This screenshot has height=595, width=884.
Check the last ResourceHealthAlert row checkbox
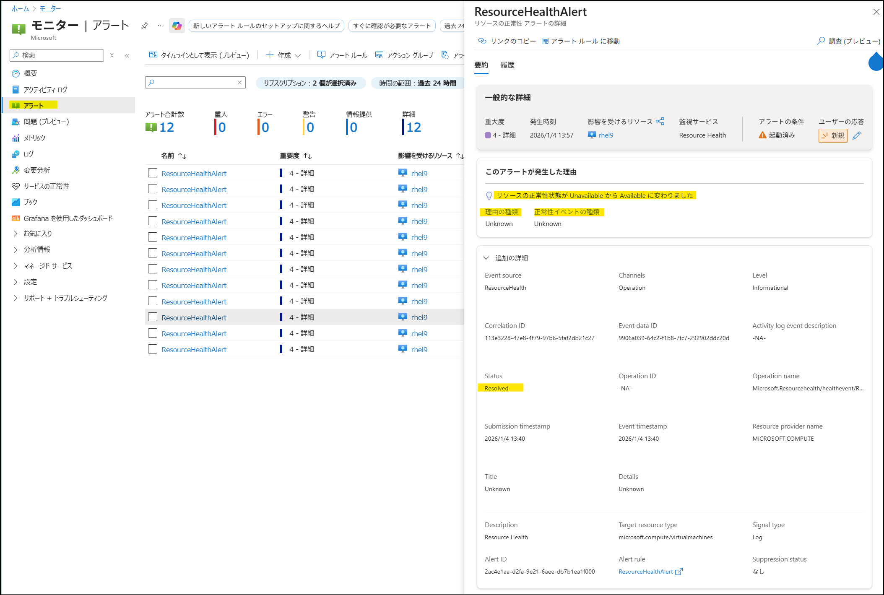(153, 349)
